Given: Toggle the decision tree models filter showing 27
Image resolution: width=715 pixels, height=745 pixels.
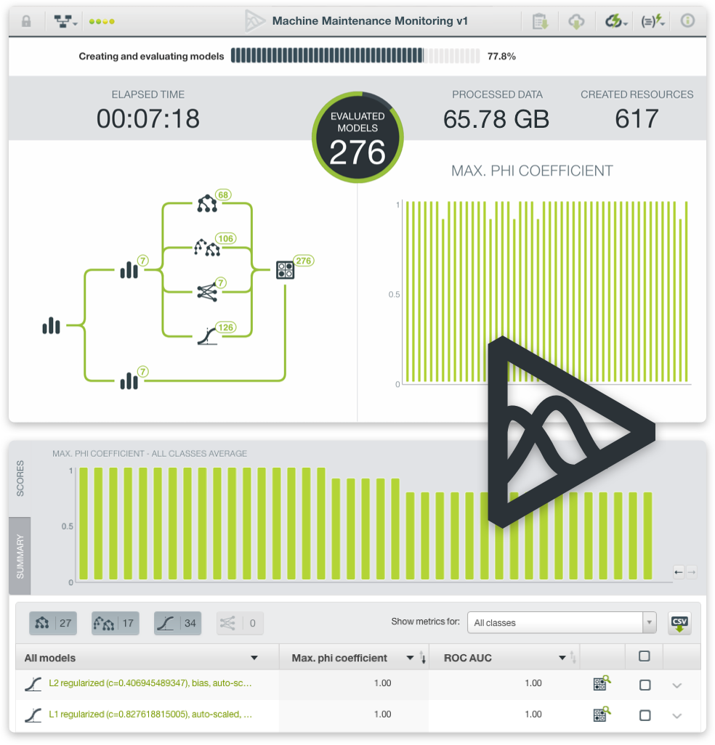Looking at the screenshot, I should coord(53,623).
